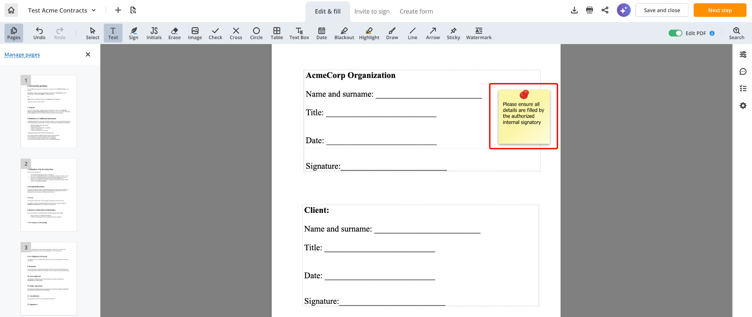Pick the Initials tool
Viewport: 752px width, 317px height.
click(x=154, y=33)
